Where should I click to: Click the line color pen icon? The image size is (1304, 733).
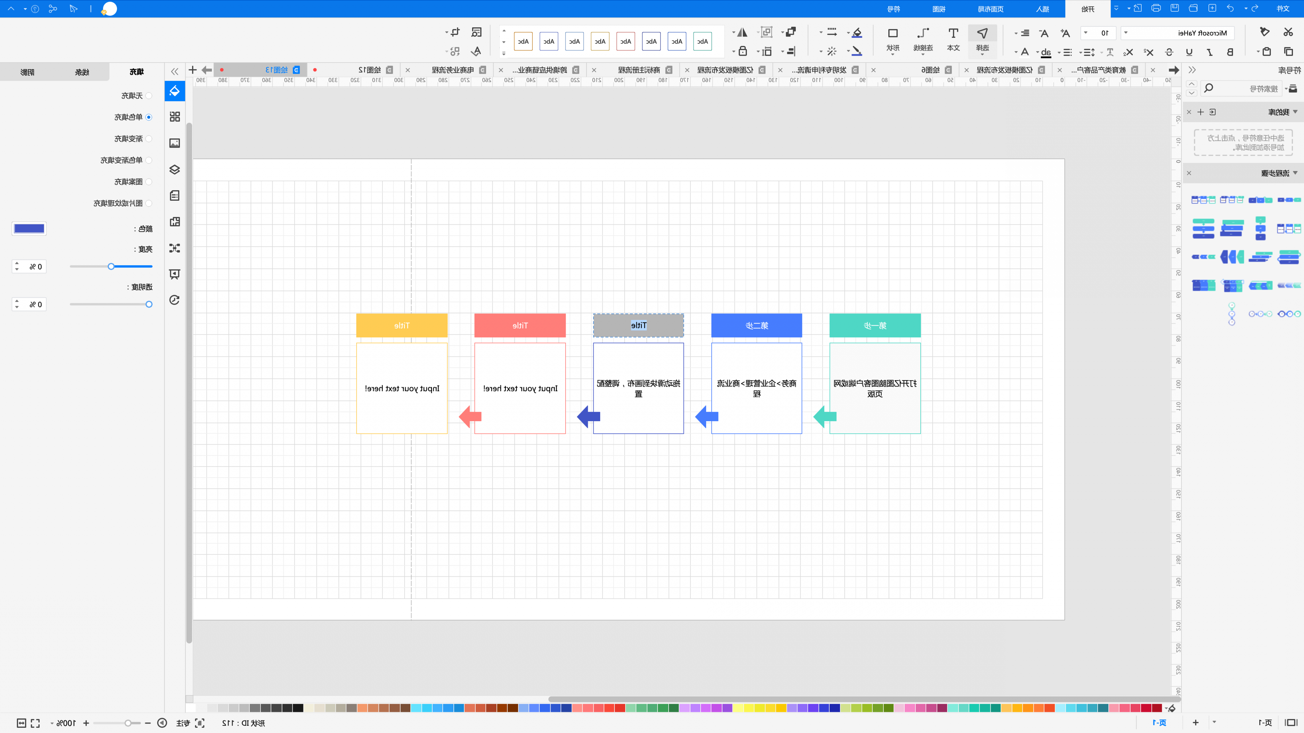click(x=856, y=51)
